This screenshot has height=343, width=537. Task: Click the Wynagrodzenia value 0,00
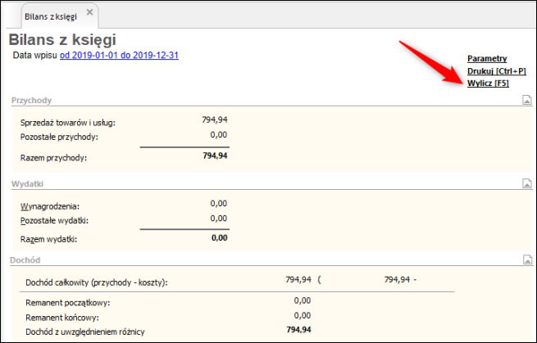[219, 204]
